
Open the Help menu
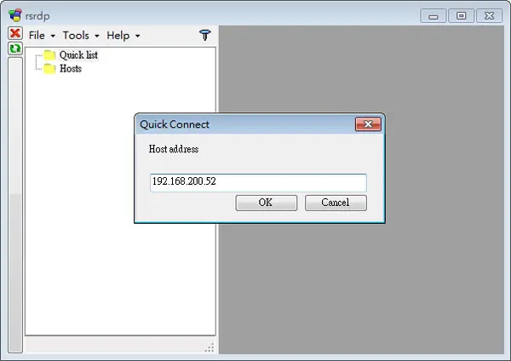coord(118,35)
